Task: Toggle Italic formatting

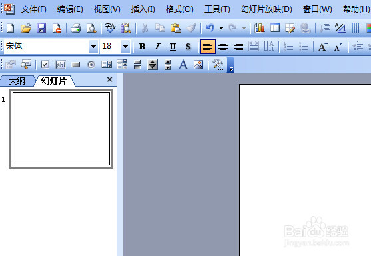Action: click(x=158, y=47)
